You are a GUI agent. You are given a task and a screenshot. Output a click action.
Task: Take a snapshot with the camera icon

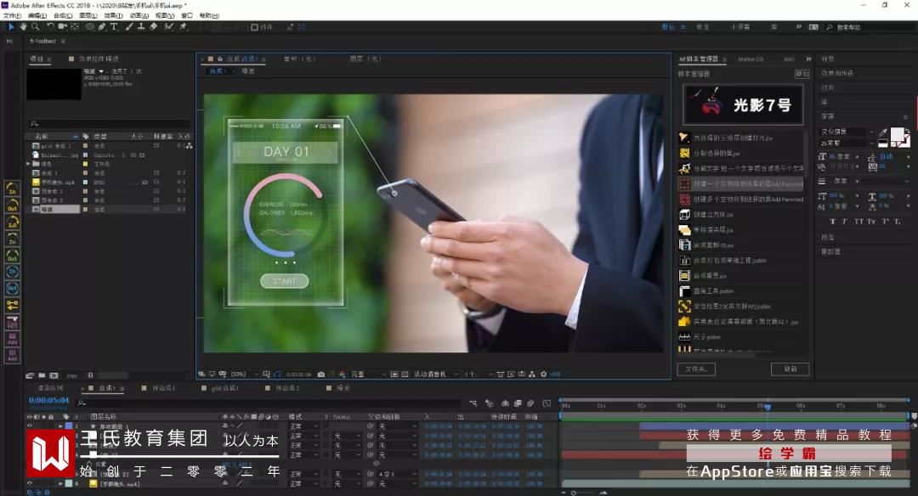(x=321, y=375)
